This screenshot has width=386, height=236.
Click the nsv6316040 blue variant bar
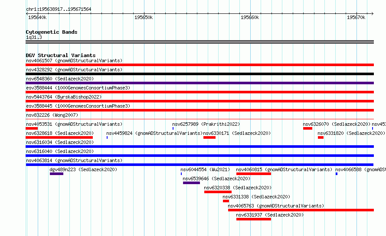click(x=200, y=156)
